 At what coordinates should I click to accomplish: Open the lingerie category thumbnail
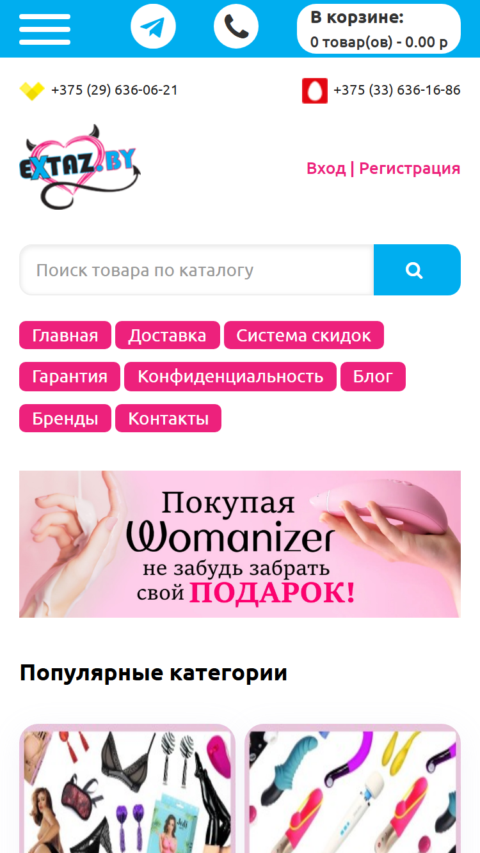127,788
